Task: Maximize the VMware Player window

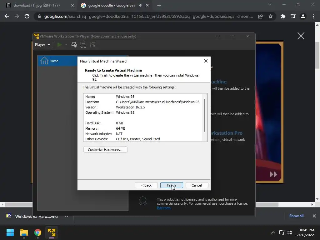Action: (233, 36)
